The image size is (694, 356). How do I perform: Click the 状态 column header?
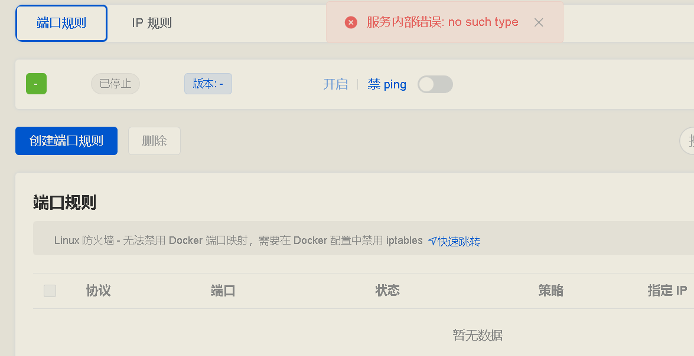(387, 291)
